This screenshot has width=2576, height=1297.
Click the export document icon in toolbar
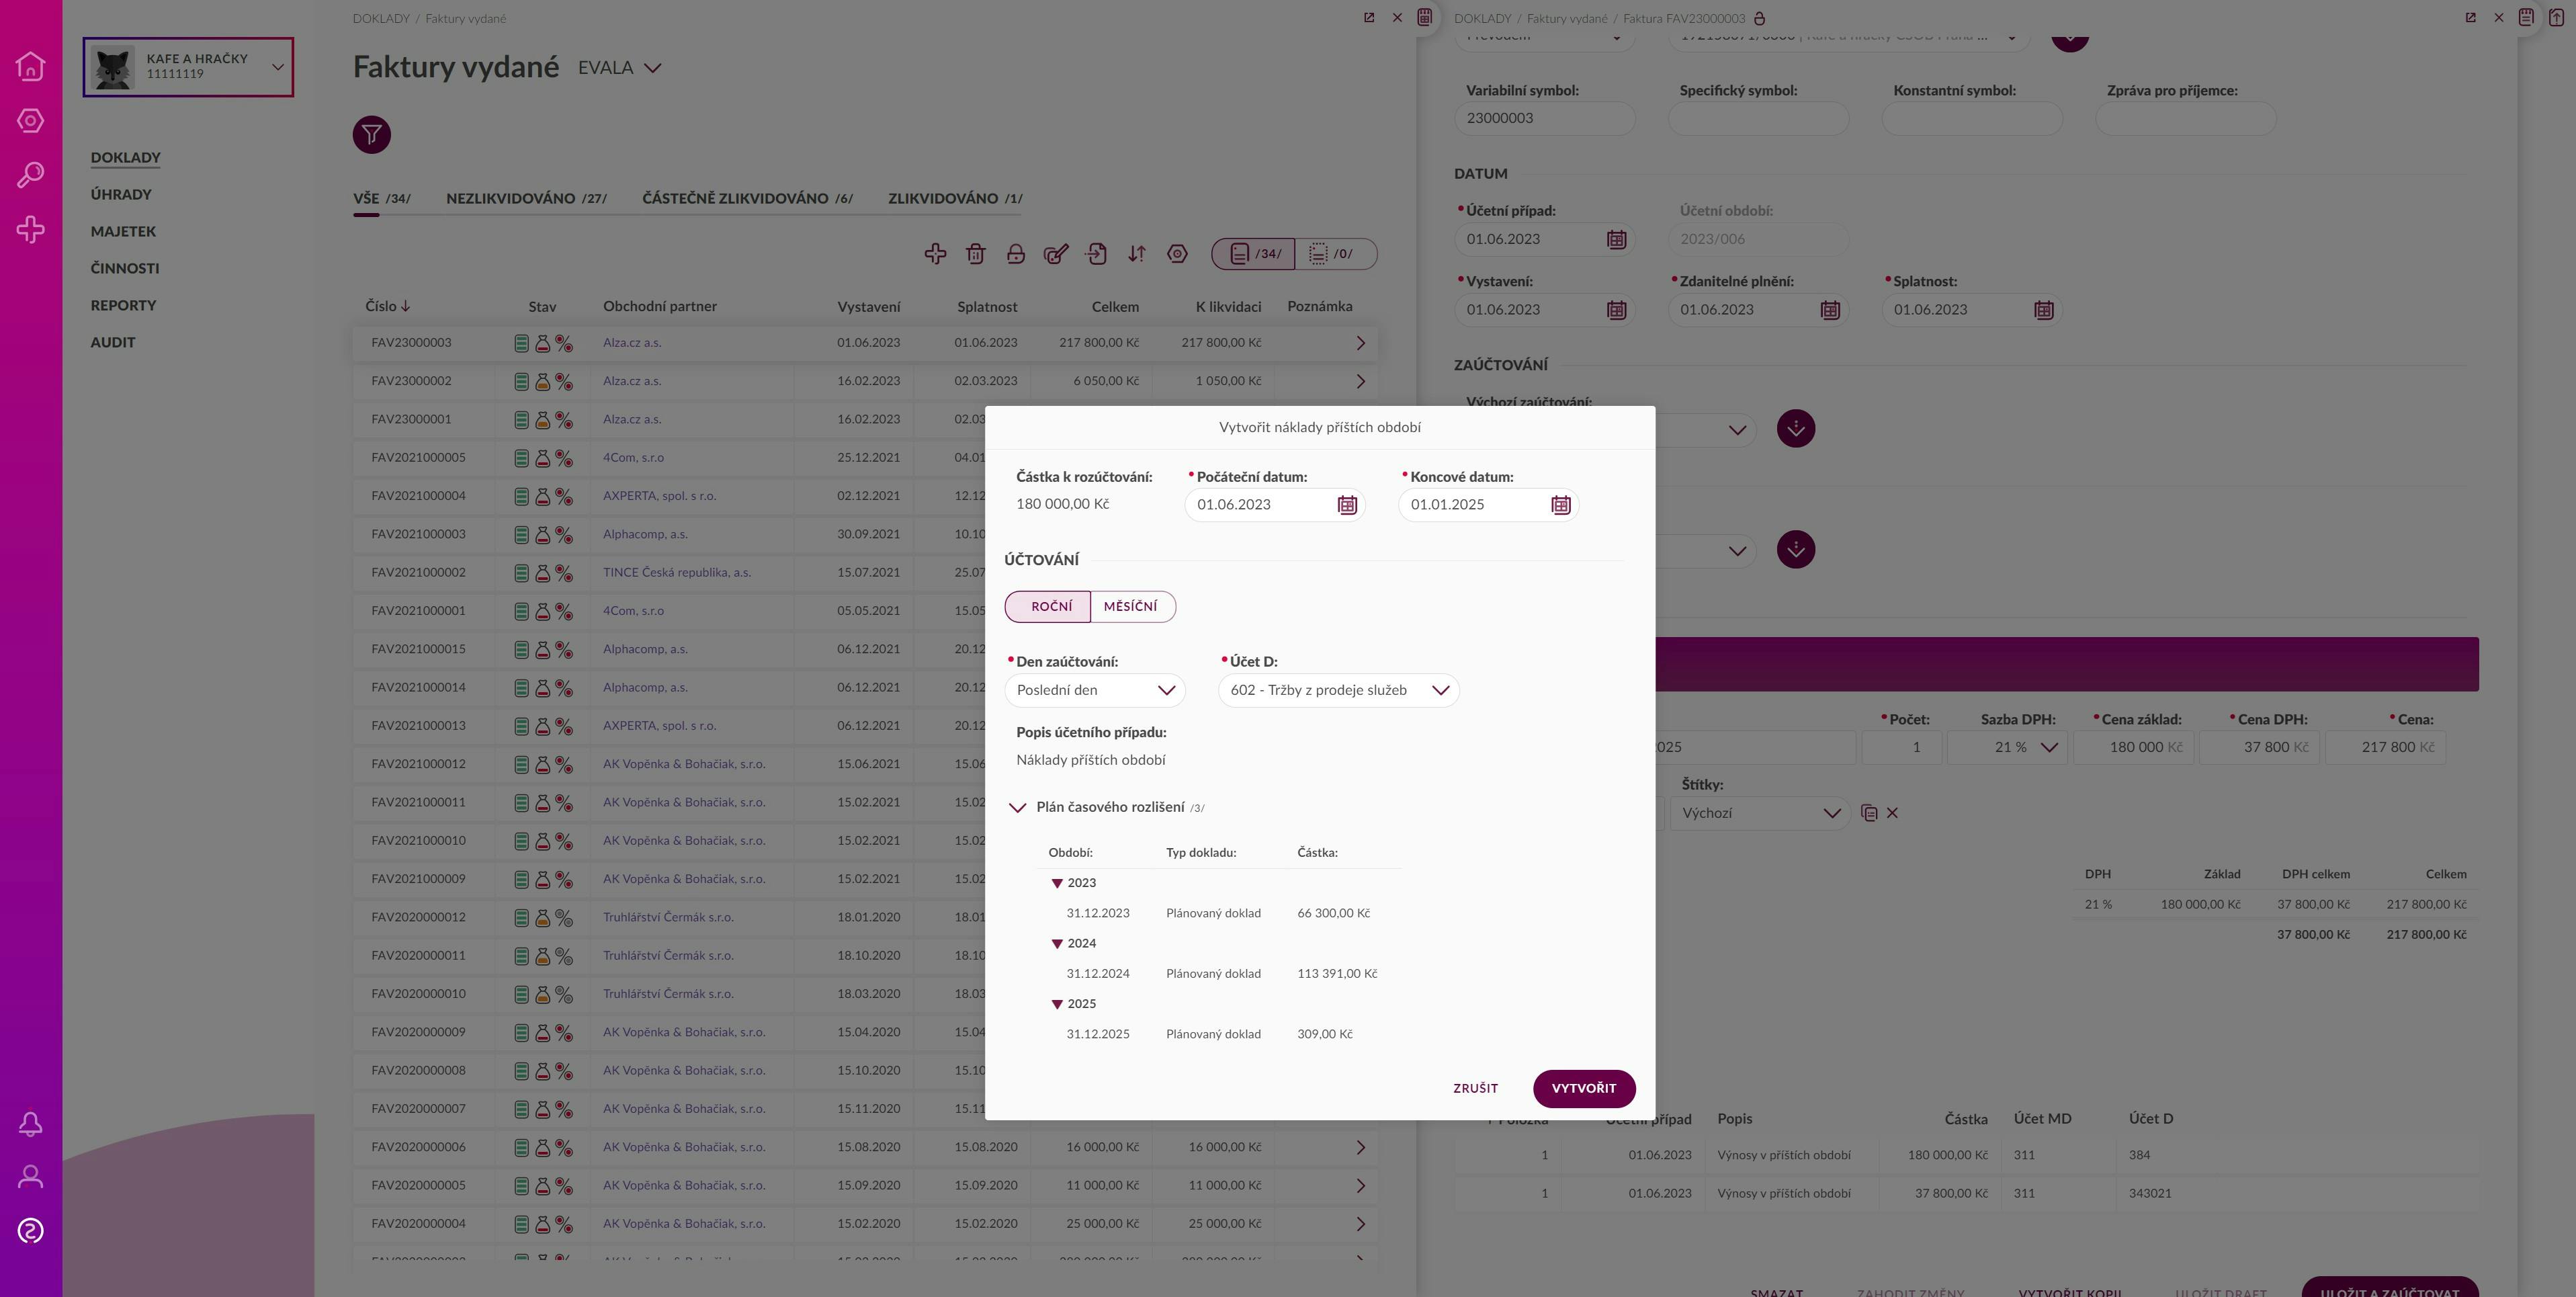click(x=1096, y=254)
